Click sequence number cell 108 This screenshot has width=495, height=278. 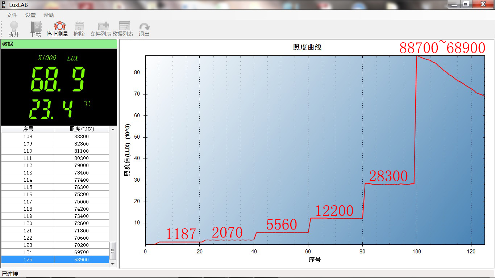click(28, 136)
